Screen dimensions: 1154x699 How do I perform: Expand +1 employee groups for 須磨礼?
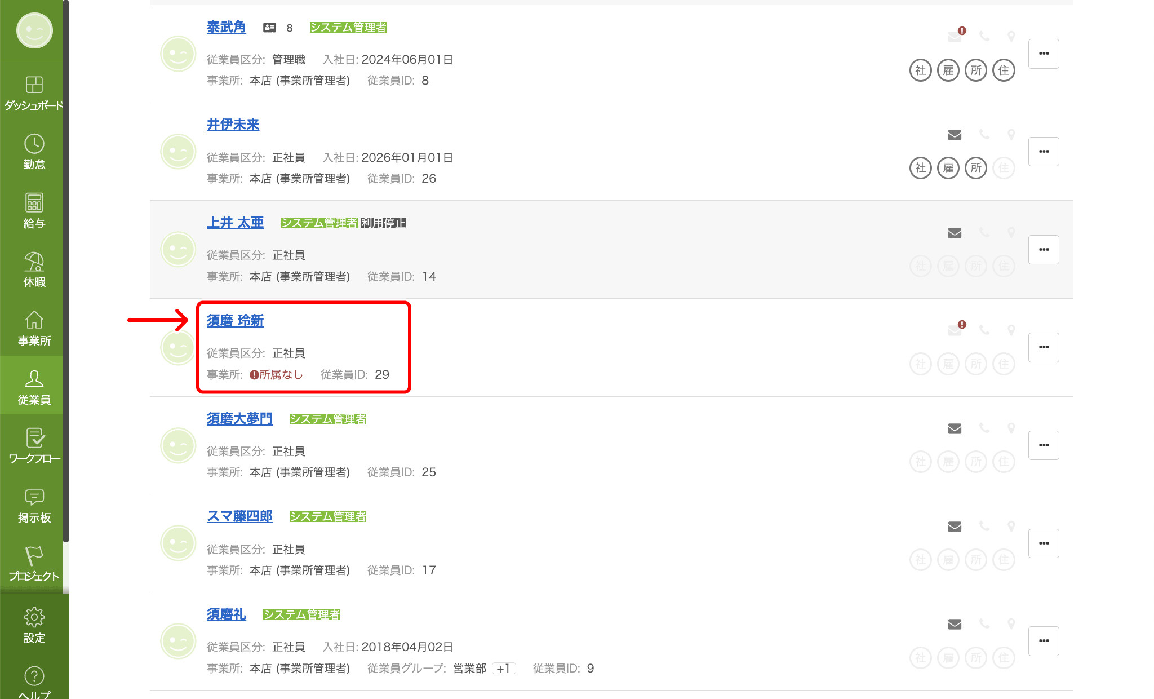[x=503, y=669]
